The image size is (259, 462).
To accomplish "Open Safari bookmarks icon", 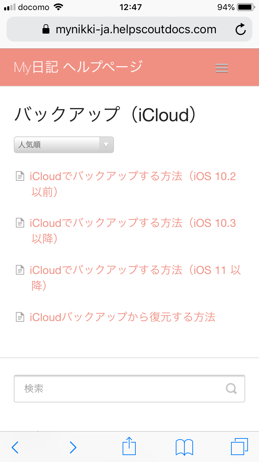I will point(184,447).
